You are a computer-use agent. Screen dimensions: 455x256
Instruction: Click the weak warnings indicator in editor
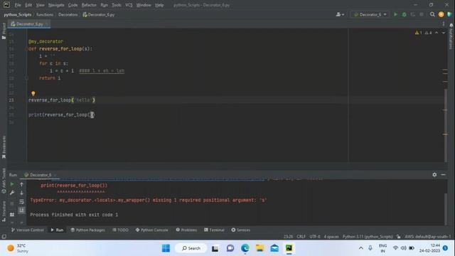(x=428, y=33)
